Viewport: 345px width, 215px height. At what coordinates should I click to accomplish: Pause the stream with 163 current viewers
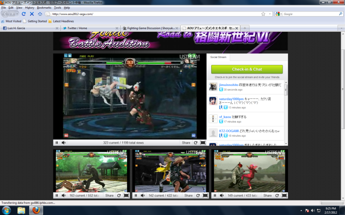[x=57, y=195]
